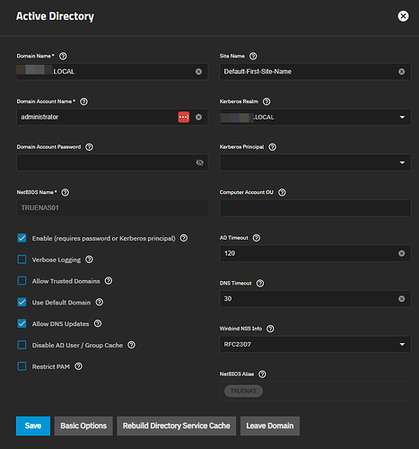
Task: Click the Computer Account OU field
Action: coord(315,207)
